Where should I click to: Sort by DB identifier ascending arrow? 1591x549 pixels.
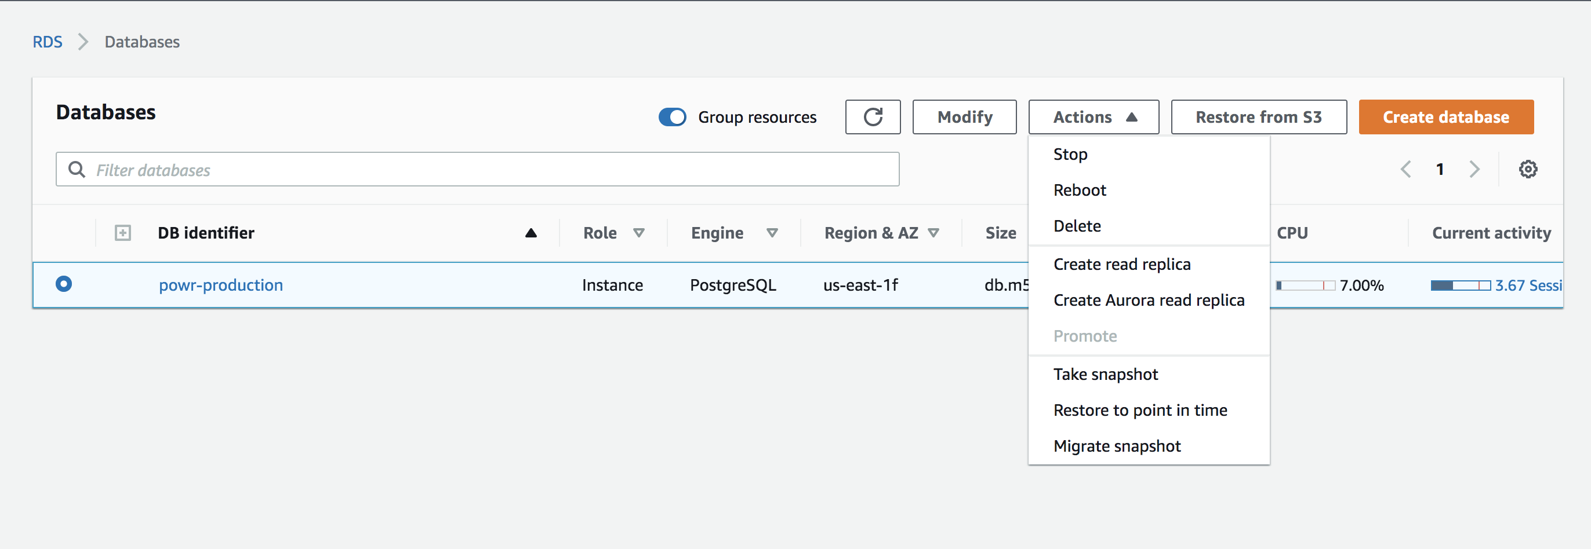(x=531, y=233)
